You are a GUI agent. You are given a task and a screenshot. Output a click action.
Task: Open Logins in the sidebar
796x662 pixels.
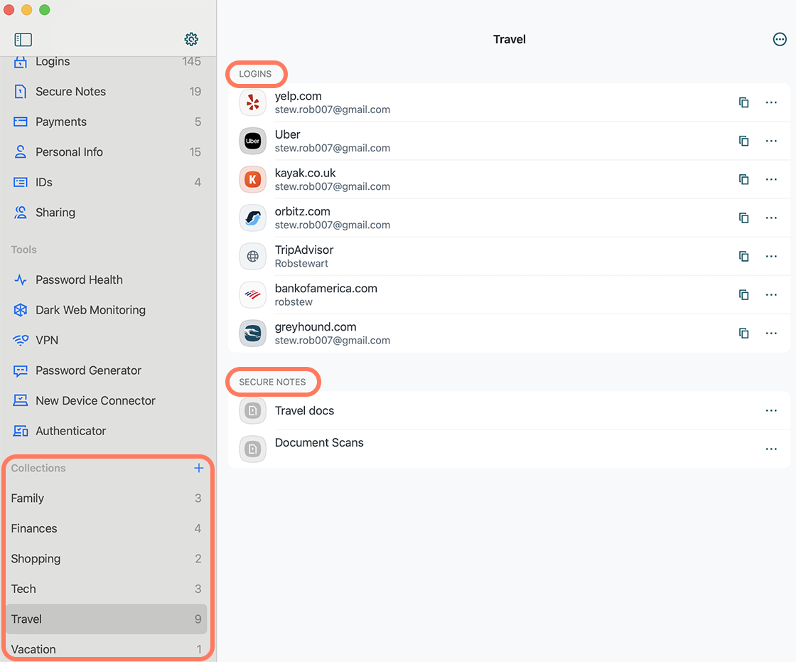(107, 61)
